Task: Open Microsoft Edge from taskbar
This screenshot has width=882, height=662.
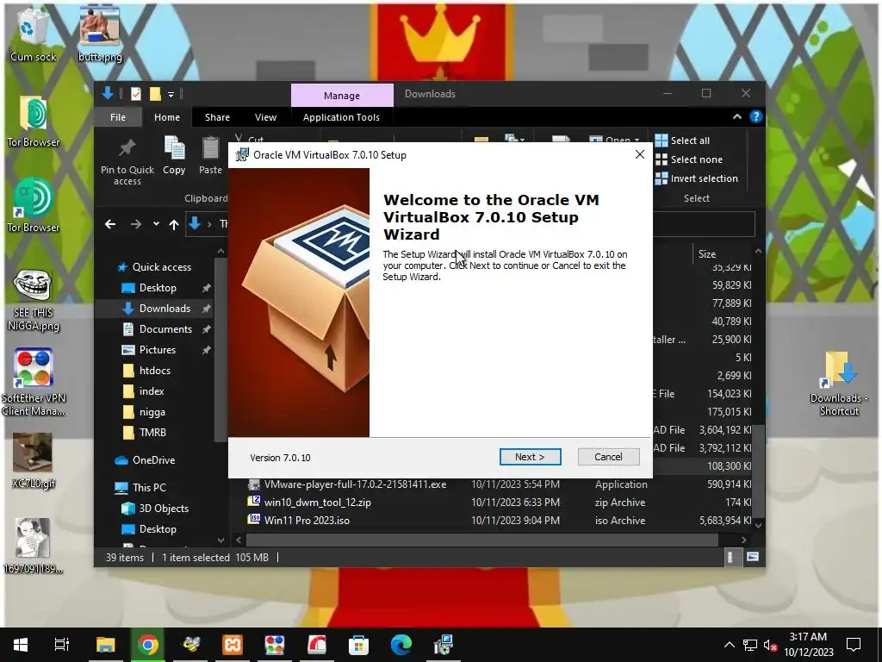Action: click(x=401, y=645)
